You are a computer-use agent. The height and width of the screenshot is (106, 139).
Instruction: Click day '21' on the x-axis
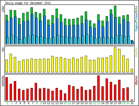[90, 103]
